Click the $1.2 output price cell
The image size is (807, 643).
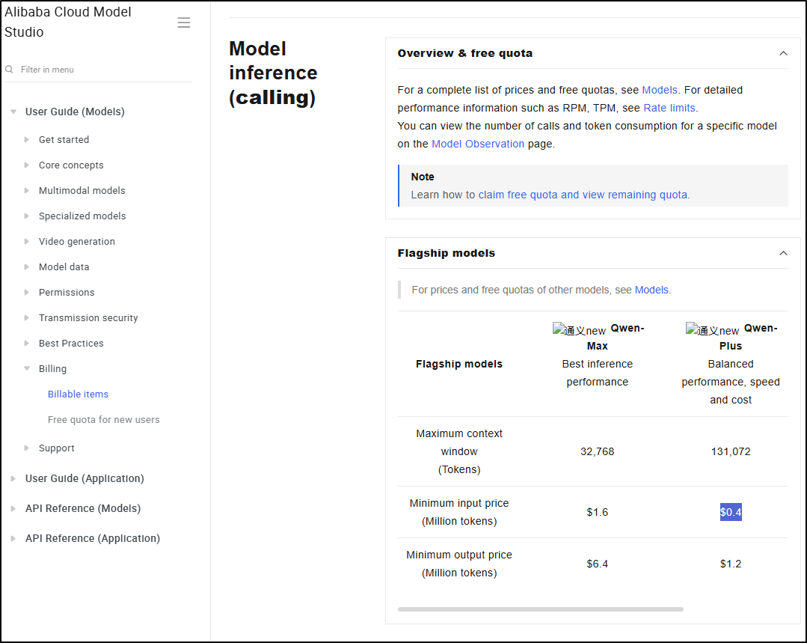[x=731, y=564]
